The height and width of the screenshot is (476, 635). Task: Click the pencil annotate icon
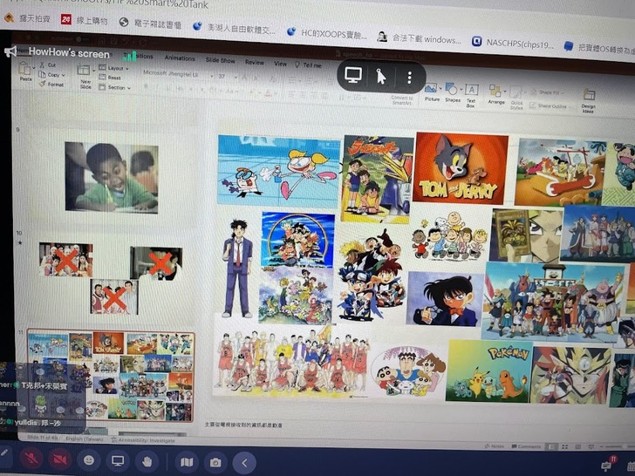(x=3, y=452)
